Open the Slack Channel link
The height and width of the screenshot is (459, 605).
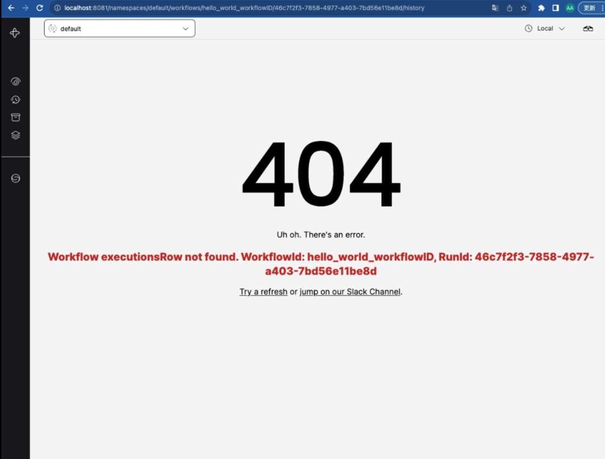tap(350, 291)
